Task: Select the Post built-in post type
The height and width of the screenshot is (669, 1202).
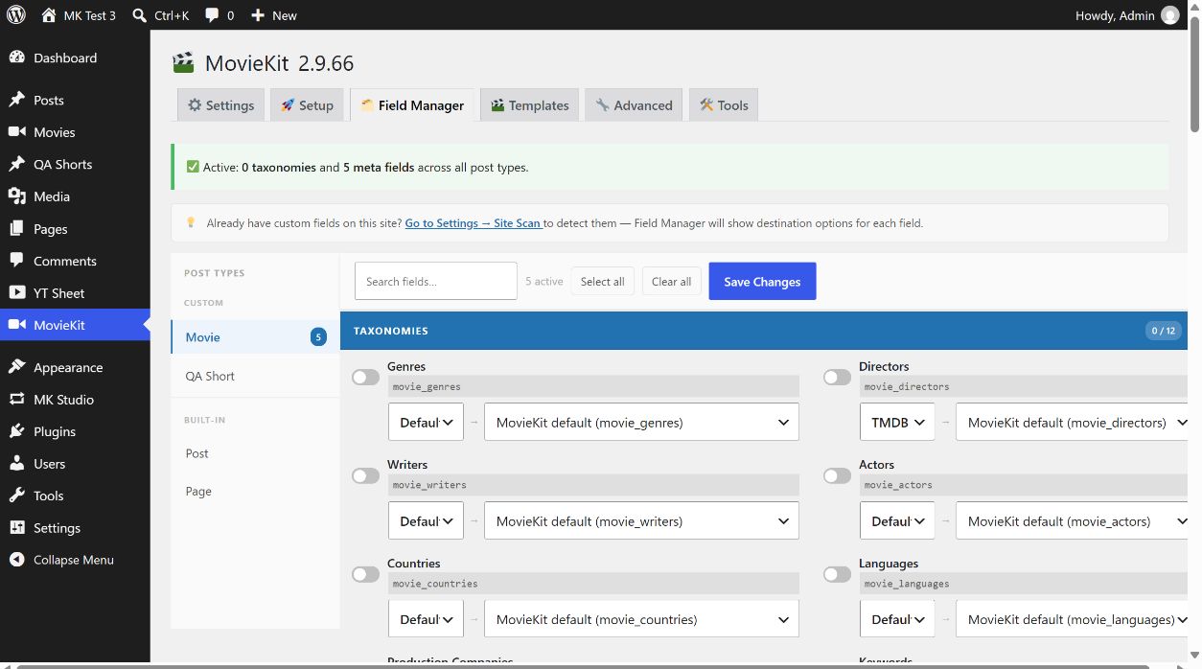Action: pyautogui.click(x=255, y=453)
